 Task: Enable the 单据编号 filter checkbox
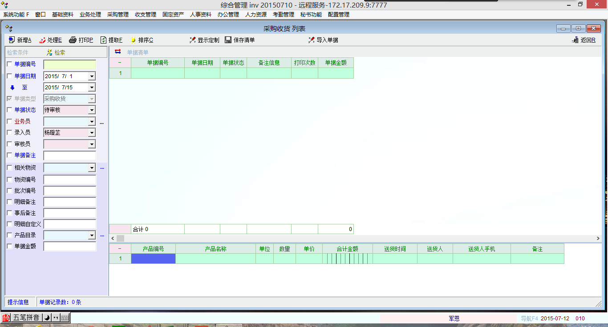(x=10, y=64)
